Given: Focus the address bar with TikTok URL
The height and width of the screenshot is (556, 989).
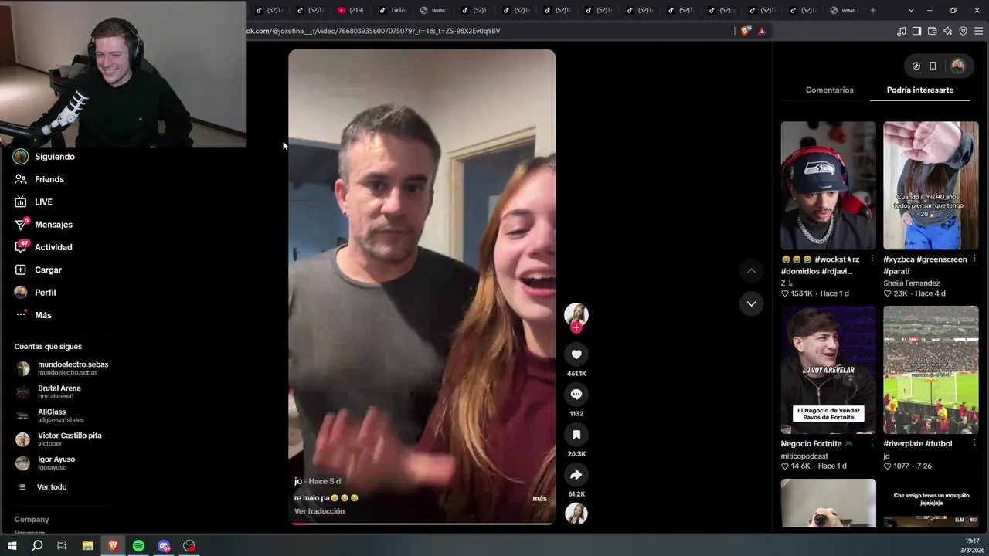Looking at the screenshot, I should pos(487,31).
